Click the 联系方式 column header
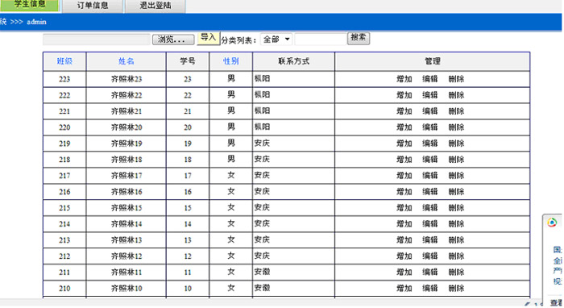564x308 pixels. [x=293, y=61]
